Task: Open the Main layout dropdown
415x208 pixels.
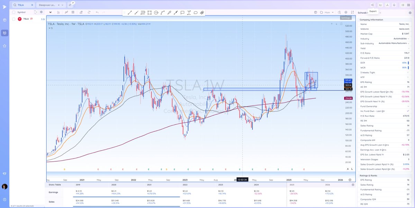Action: pyautogui.click(x=327, y=12)
